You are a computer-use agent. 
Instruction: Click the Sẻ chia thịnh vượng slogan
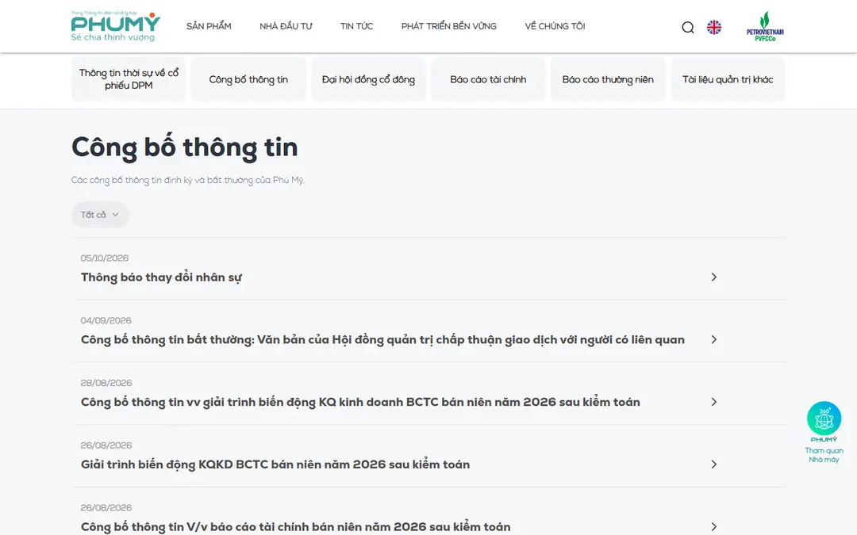113,37
